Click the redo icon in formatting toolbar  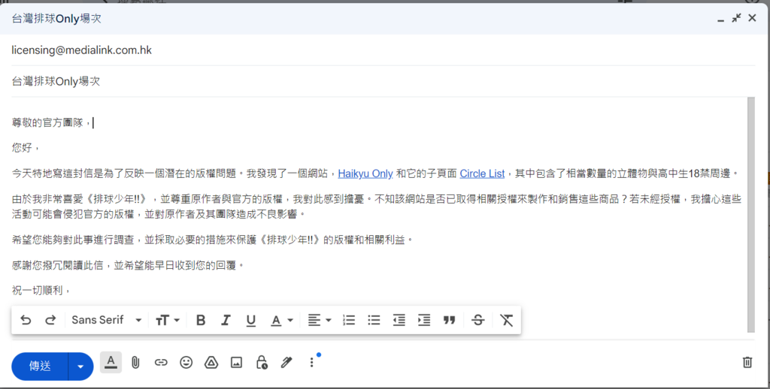[50, 321]
